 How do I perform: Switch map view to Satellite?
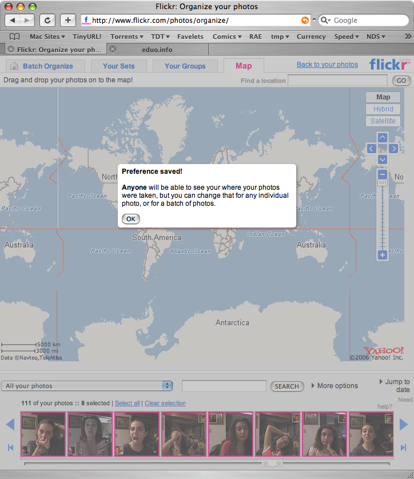pyautogui.click(x=383, y=121)
